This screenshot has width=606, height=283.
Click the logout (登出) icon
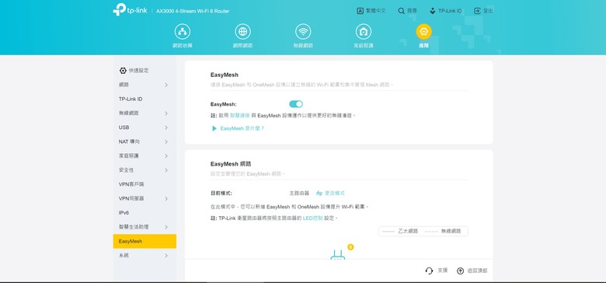pos(477,11)
